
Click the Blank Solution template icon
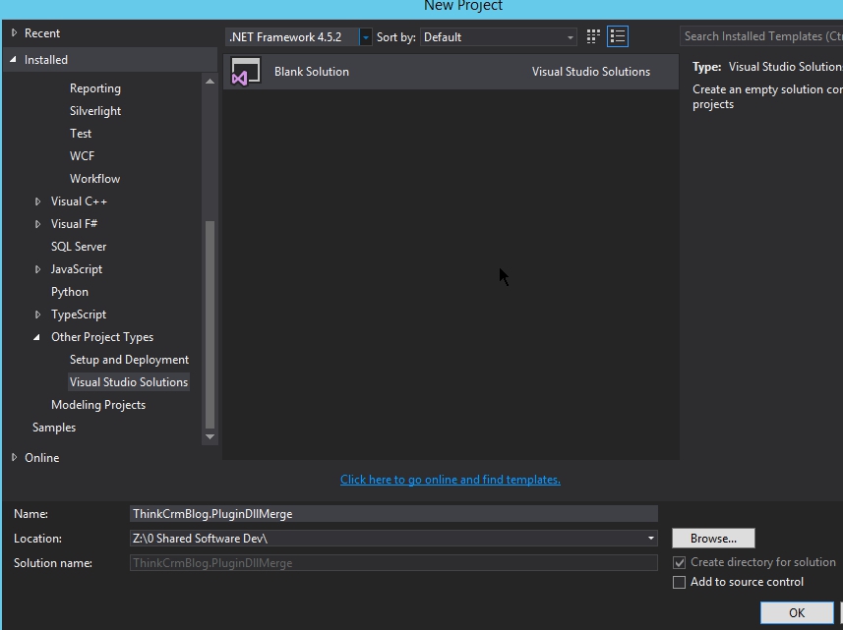(246, 72)
